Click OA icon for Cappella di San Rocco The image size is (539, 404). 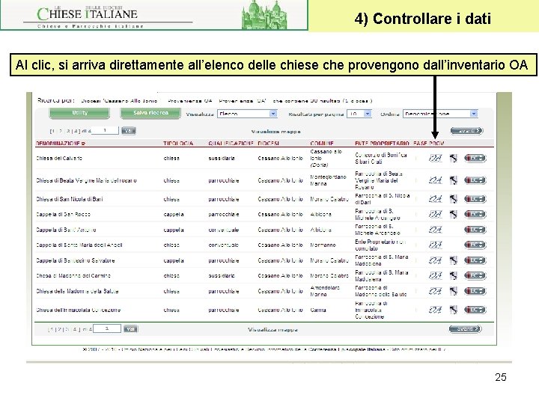click(435, 215)
